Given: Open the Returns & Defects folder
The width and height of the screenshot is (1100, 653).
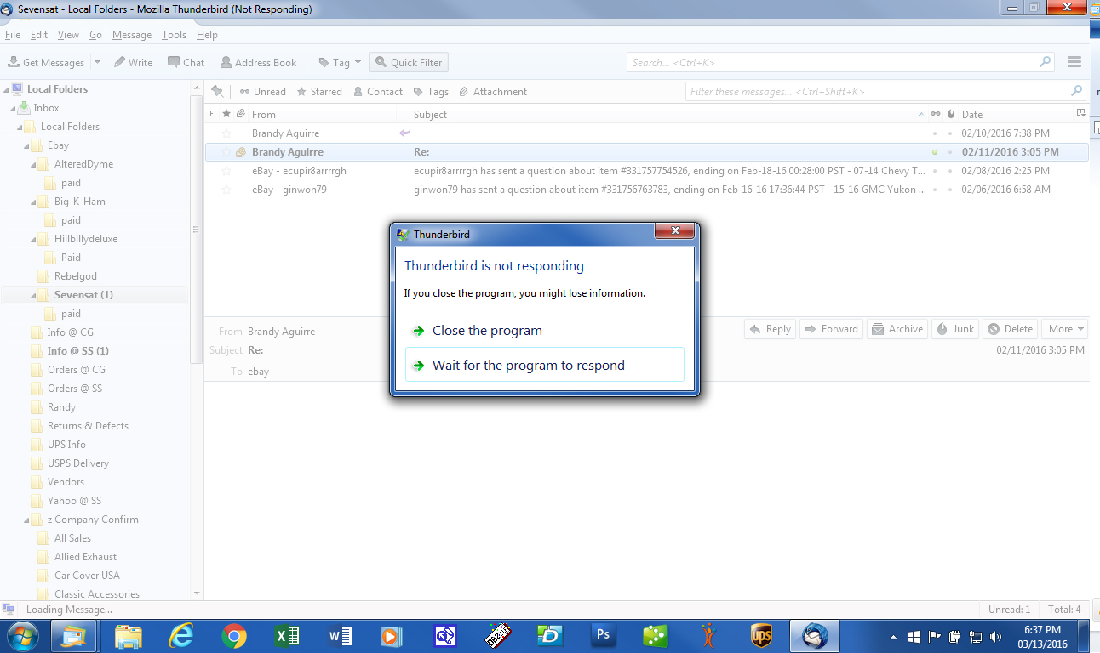Looking at the screenshot, I should pos(88,426).
